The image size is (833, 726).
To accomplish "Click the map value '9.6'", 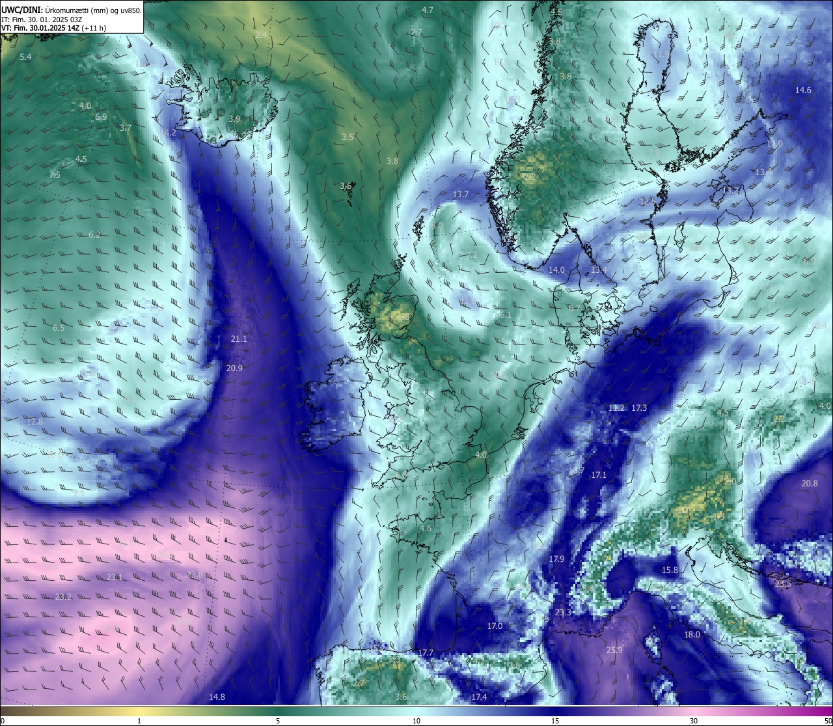I will click(79, 494).
